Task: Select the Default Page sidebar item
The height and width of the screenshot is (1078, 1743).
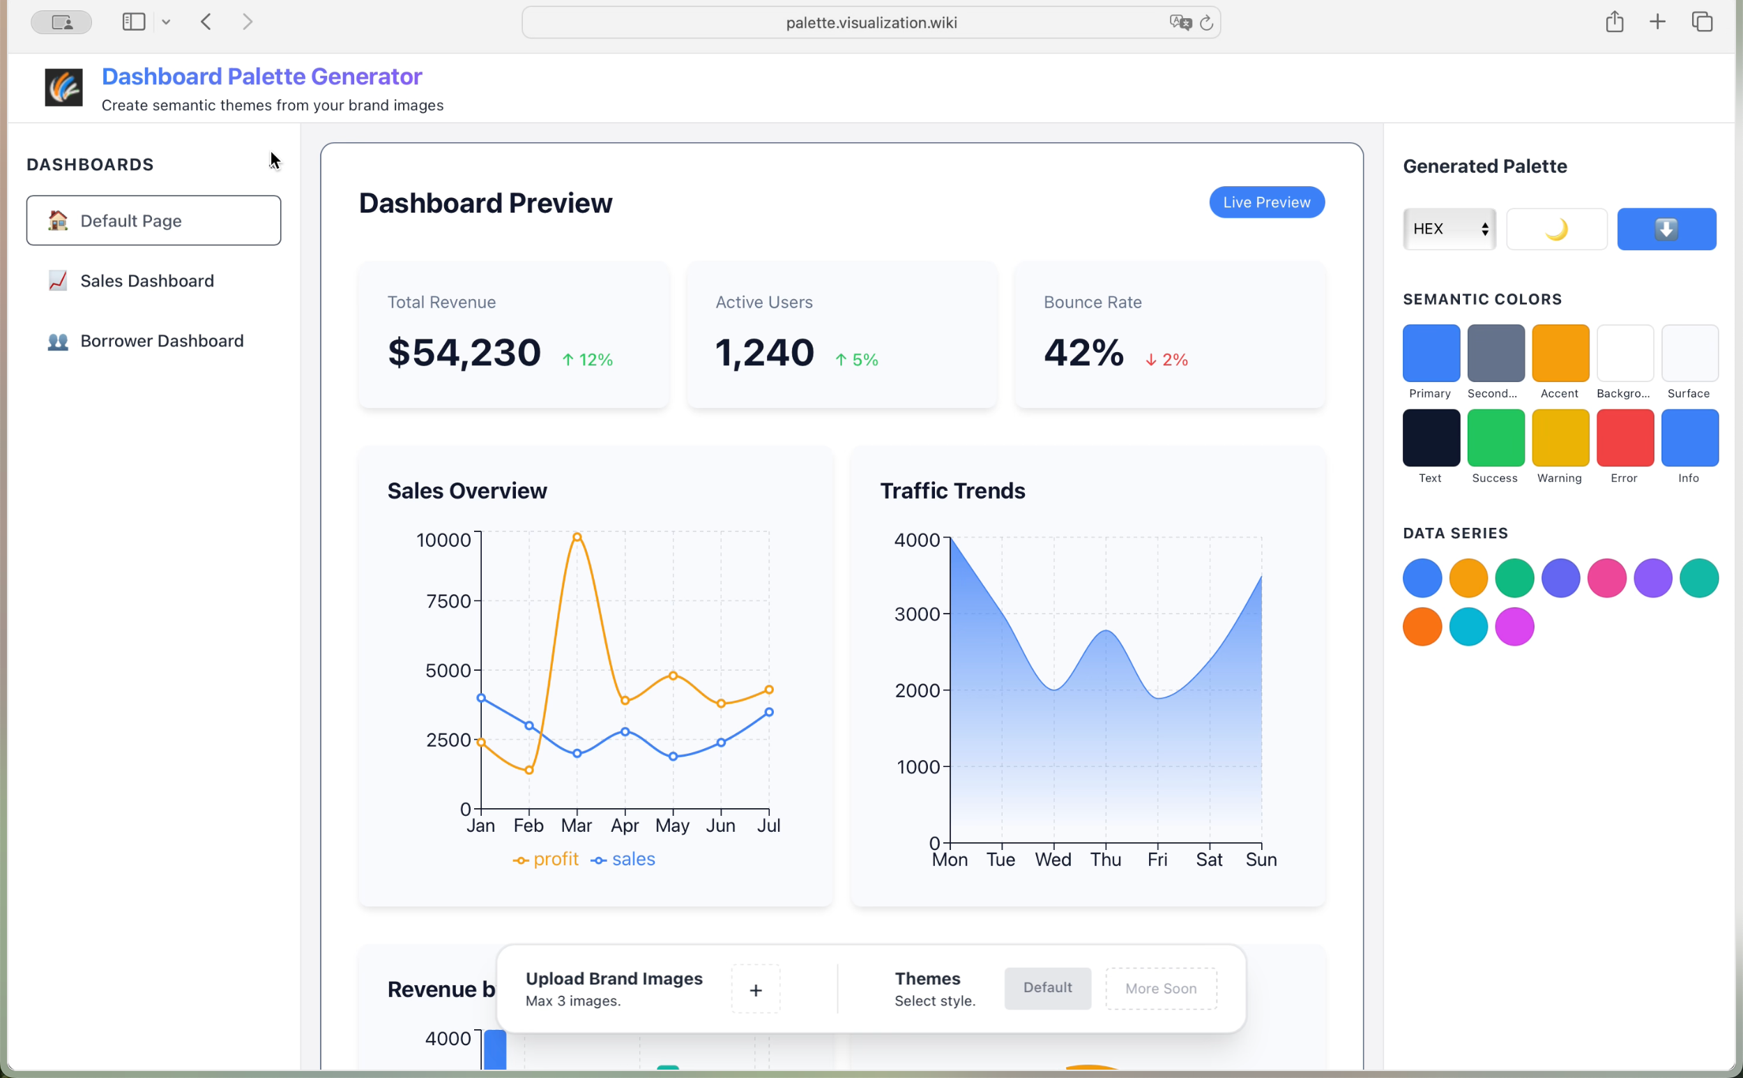Action: [153, 221]
